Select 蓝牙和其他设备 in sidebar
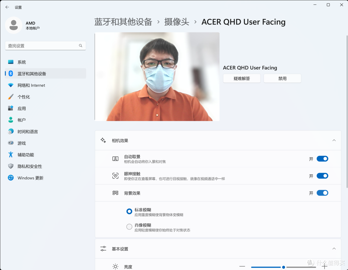 point(45,74)
